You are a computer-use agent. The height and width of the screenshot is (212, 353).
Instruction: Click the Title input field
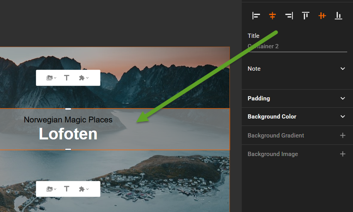click(x=297, y=46)
